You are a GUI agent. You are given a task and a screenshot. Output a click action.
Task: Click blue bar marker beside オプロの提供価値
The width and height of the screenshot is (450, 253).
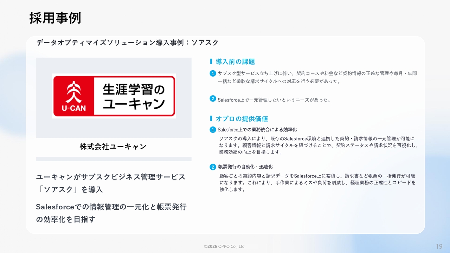click(211, 118)
